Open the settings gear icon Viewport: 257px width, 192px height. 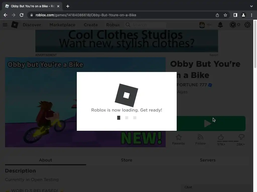(x=247, y=25)
